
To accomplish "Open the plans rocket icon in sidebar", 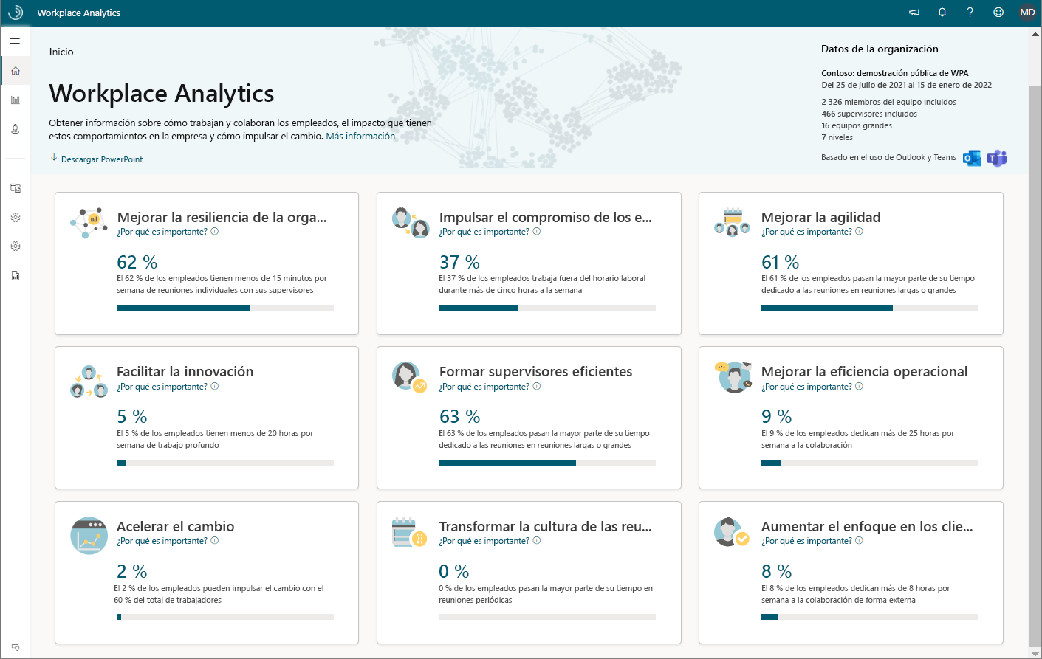I will click(16, 128).
